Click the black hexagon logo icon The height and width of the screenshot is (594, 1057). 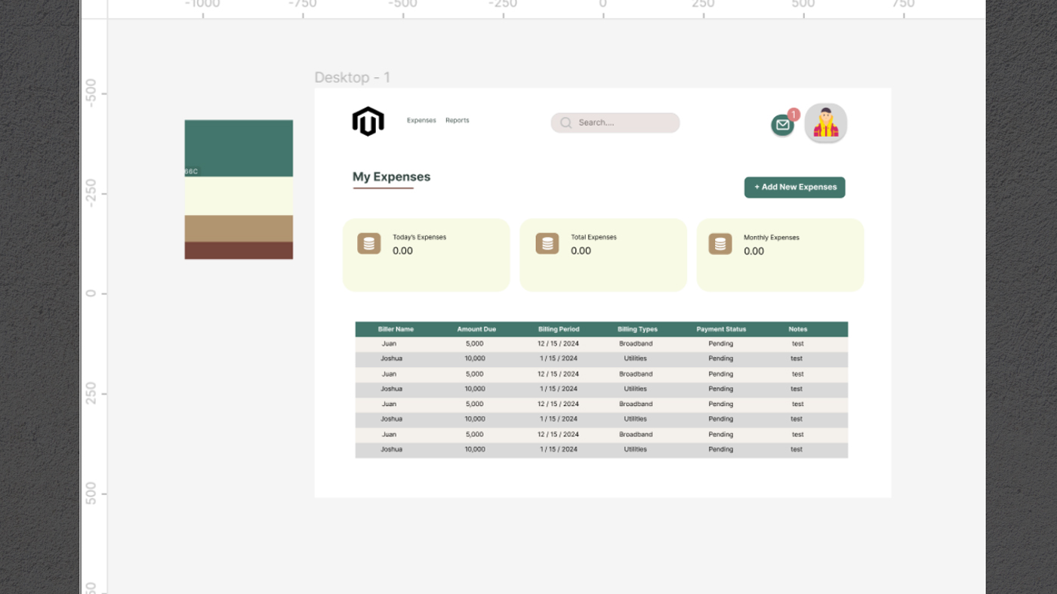tap(368, 122)
